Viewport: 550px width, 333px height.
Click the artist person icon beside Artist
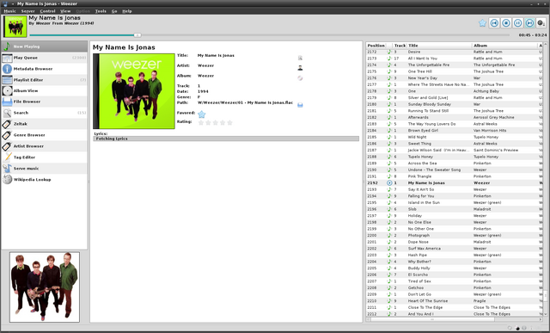(x=300, y=68)
